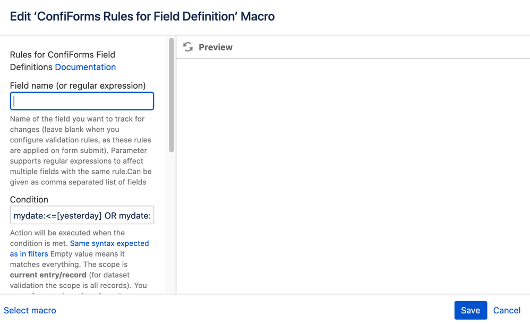Click blank area of the Preview header bar
This screenshot has height=324, width=530.
click(x=372, y=47)
